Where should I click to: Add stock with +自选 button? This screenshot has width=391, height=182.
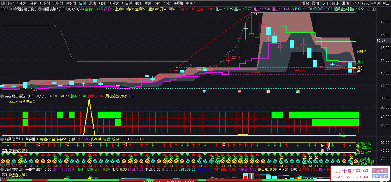click(376, 4)
